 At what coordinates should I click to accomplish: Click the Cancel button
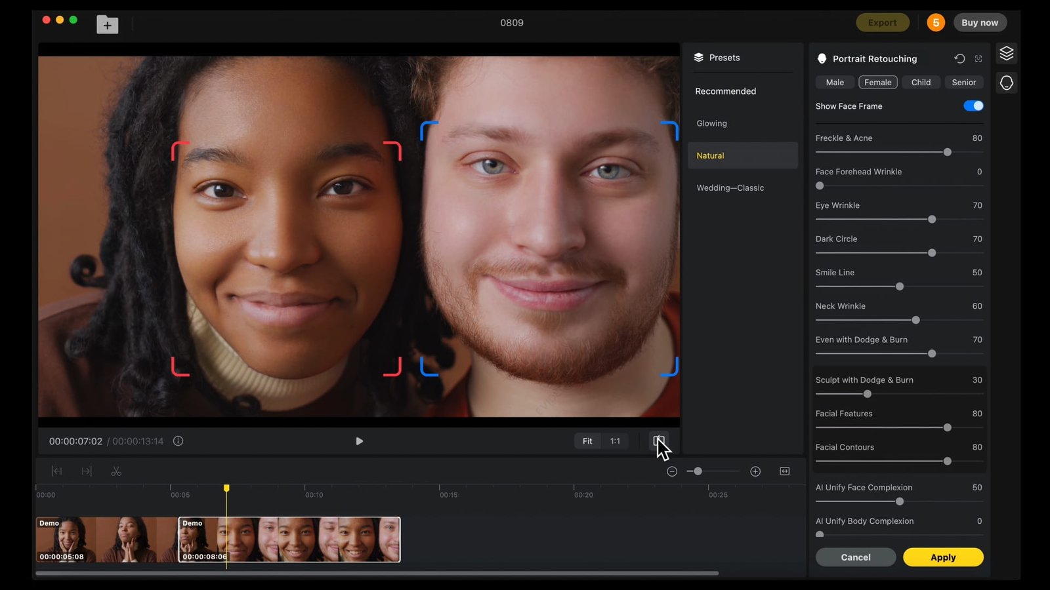[856, 557]
